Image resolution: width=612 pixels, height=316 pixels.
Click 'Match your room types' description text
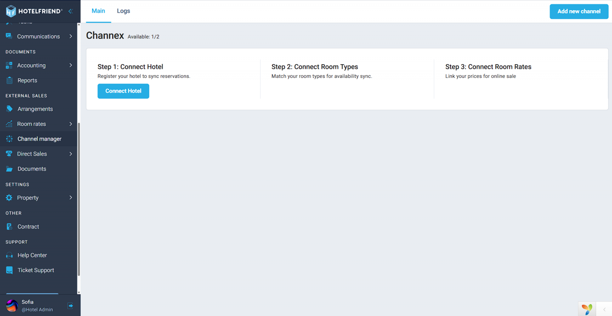click(322, 77)
